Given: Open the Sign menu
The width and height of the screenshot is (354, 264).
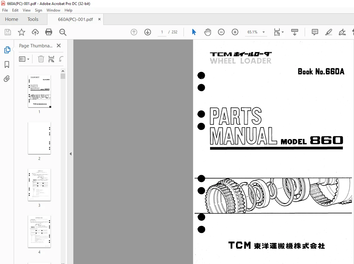Looking at the screenshot, I should click(38, 10).
